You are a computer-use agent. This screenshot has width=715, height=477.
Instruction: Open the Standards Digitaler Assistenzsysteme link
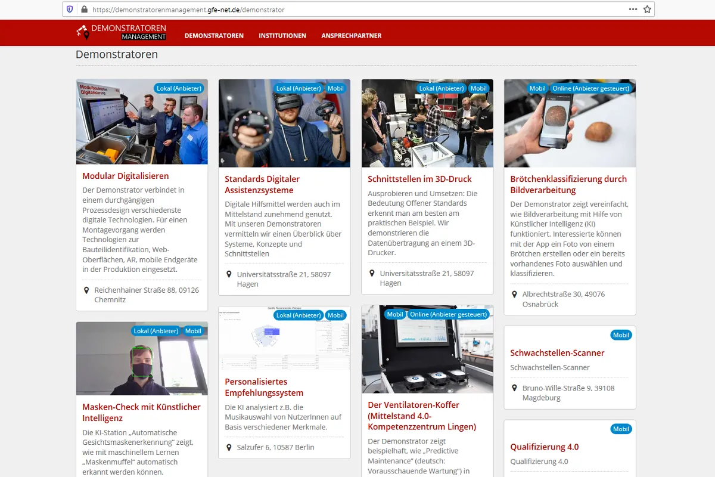point(261,184)
